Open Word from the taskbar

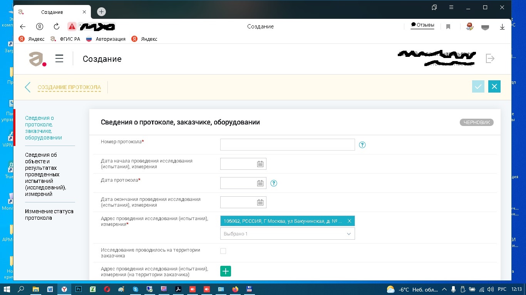tap(50, 289)
